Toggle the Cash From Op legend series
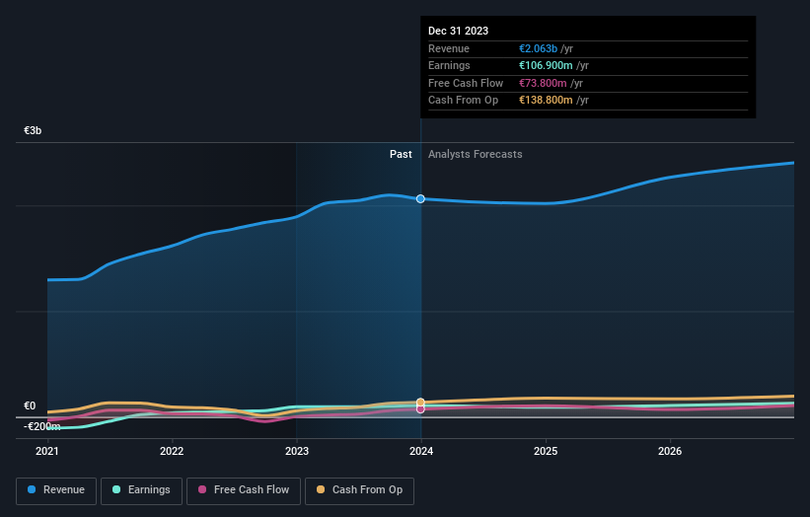The height and width of the screenshot is (517, 810). pos(359,490)
